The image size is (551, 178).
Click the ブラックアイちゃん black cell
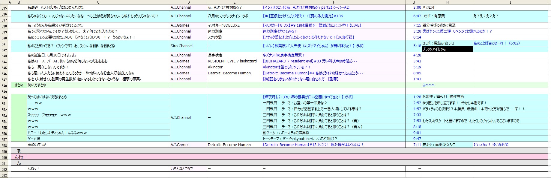tap(447, 49)
